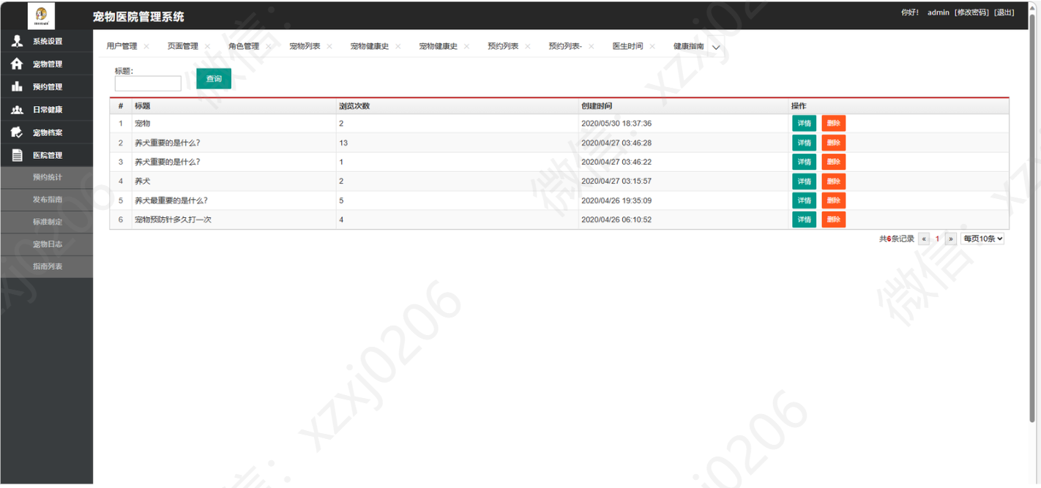This screenshot has width=1041, height=488.
Task: Click the green 查询 search button
Action: point(214,79)
